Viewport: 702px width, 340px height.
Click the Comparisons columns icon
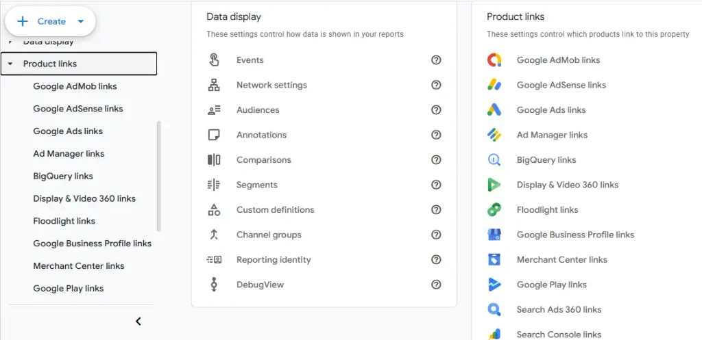(214, 160)
